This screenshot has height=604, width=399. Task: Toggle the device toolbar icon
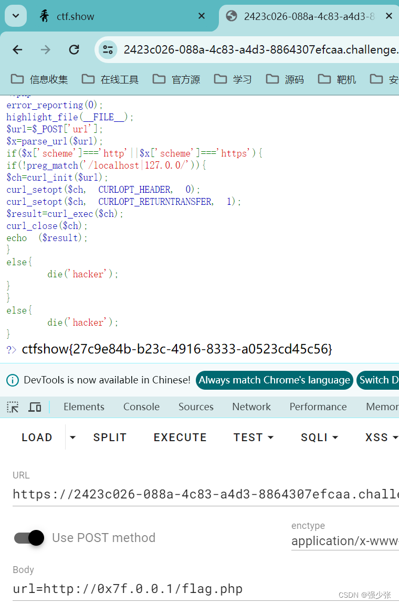(x=35, y=407)
